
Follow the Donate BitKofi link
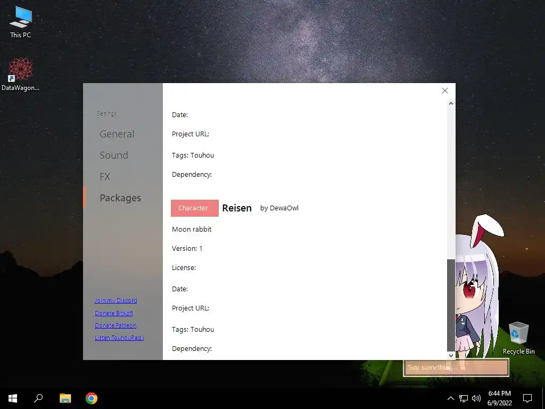114,313
